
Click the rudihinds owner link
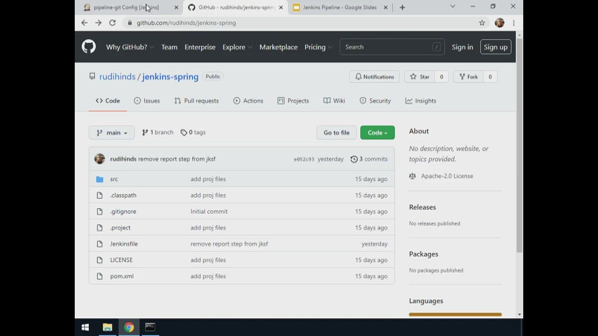[117, 77]
